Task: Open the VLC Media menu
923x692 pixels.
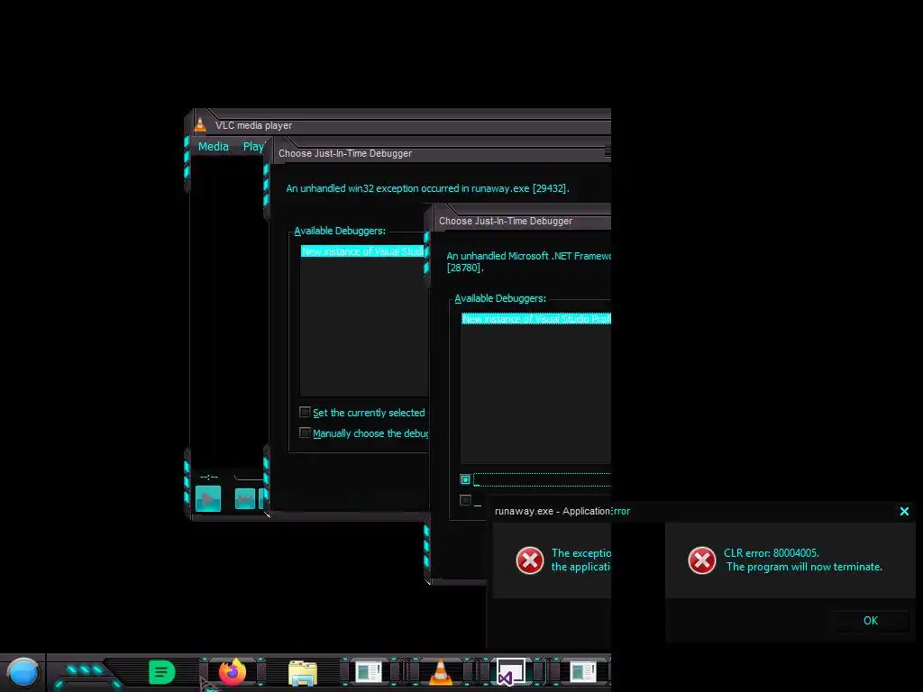Action: [213, 147]
